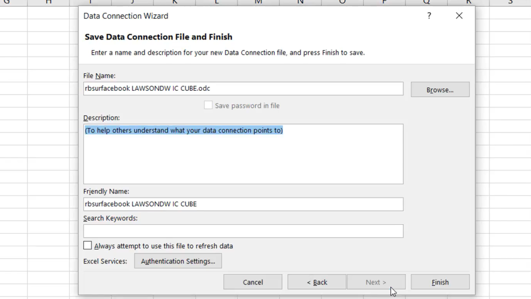The width and height of the screenshot is (531, 299).
Task: Check Always attempt to use this file to refresh data
Action: click(x=87, y=245)
